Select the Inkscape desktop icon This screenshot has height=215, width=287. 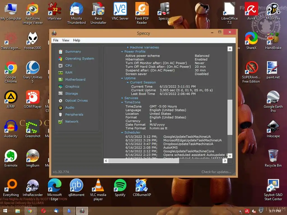273,129
